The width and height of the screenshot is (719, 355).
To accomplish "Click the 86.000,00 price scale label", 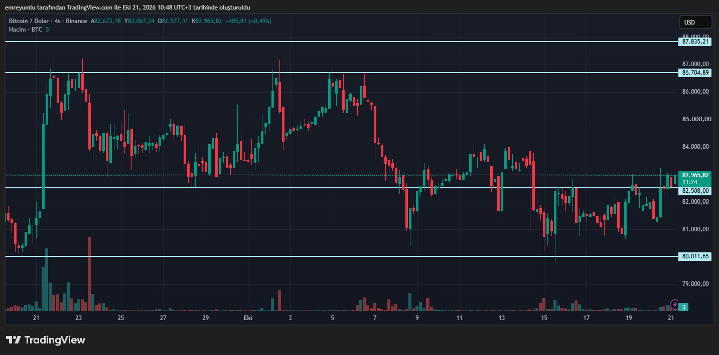I will (x=695, y=92).
